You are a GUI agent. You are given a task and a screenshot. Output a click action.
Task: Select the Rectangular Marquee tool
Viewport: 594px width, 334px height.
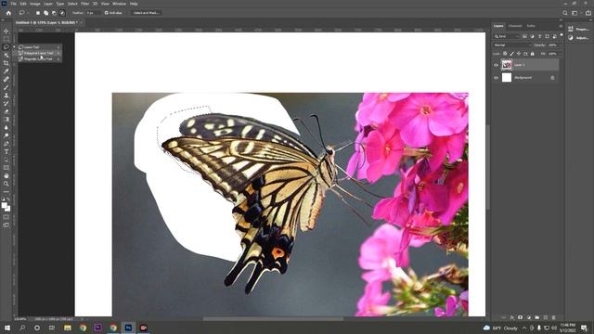pyautogui.click(x=6, y=39)
